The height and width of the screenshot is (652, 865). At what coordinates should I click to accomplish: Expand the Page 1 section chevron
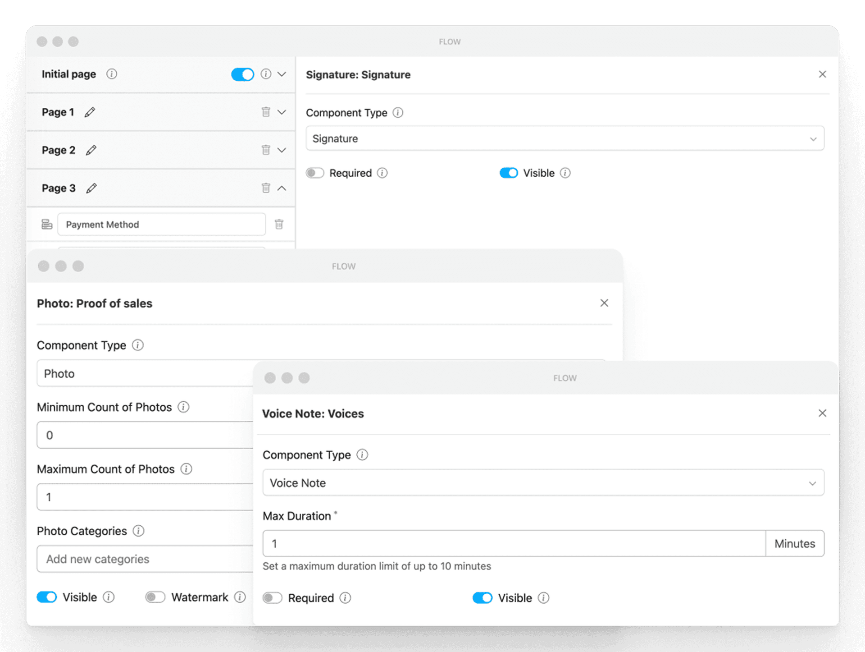[x=282, y=112]
